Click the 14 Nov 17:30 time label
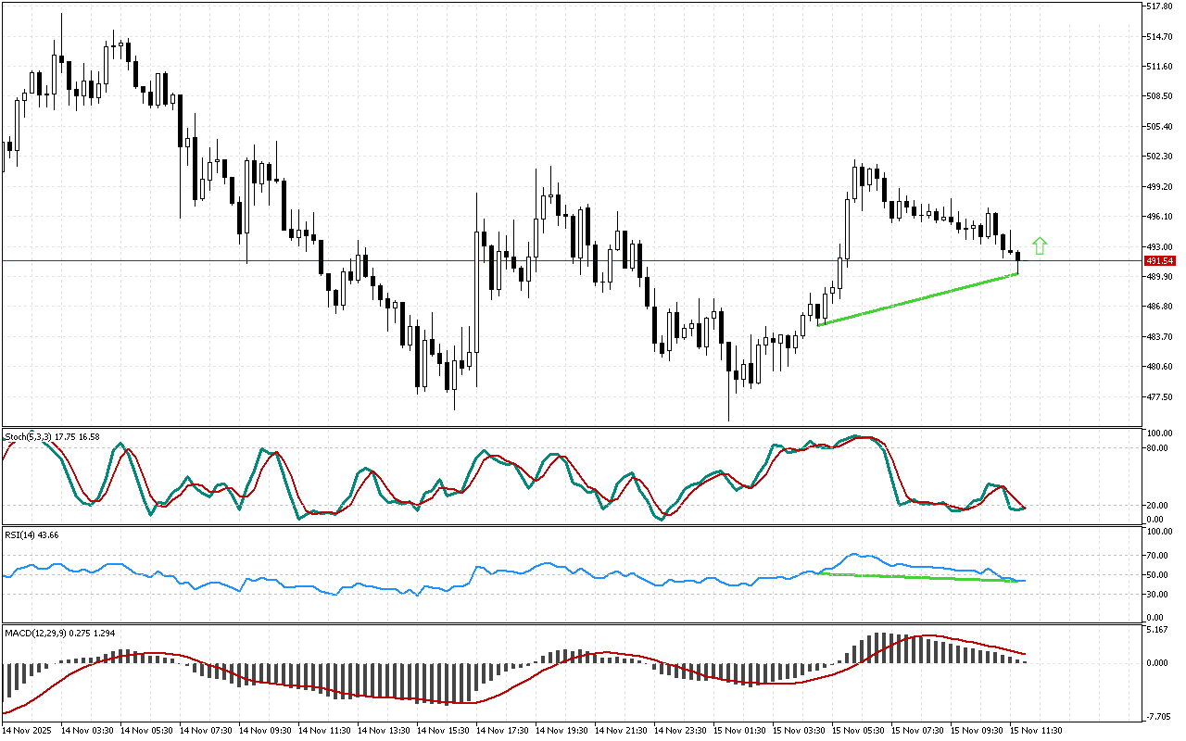 tap(502, 731)
